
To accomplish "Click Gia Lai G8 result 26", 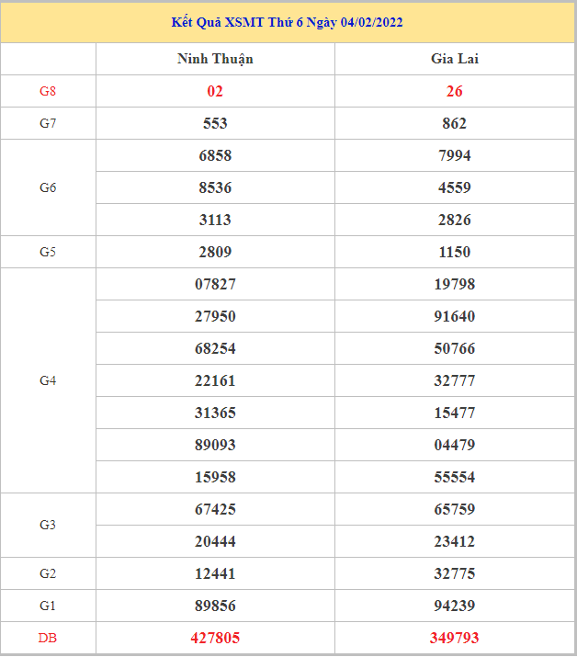I will coord(454,91).
